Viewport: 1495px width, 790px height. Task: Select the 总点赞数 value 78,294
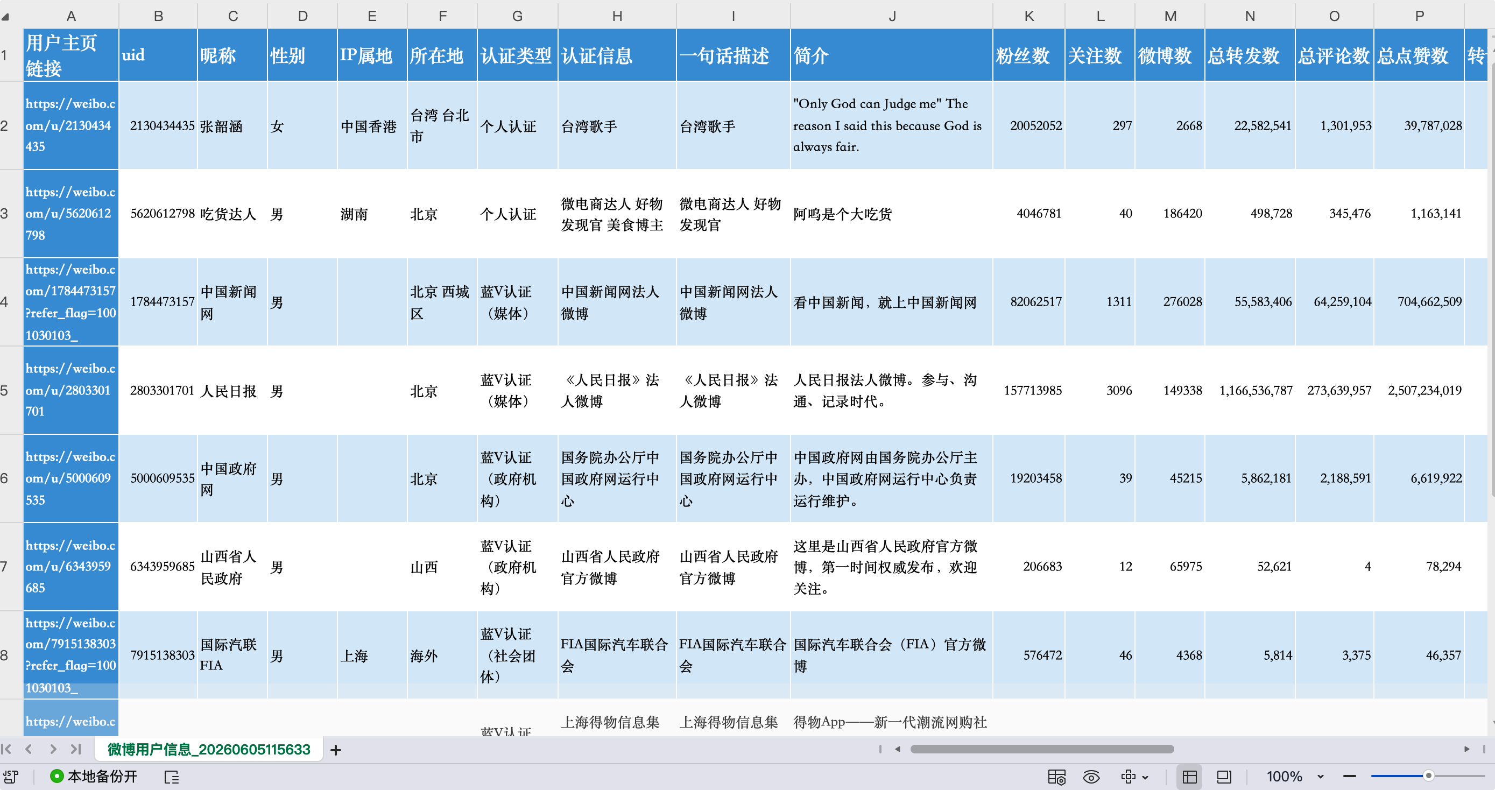[x=1419, y=567]
